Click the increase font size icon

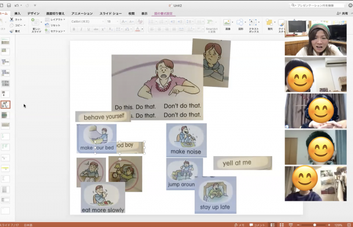pos(124,22)
